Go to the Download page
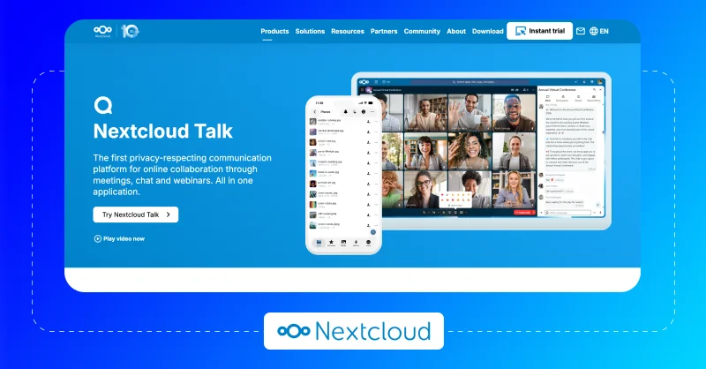Viewport: 706px width, 369px height. pyautogui.click(x=488, y=31)
